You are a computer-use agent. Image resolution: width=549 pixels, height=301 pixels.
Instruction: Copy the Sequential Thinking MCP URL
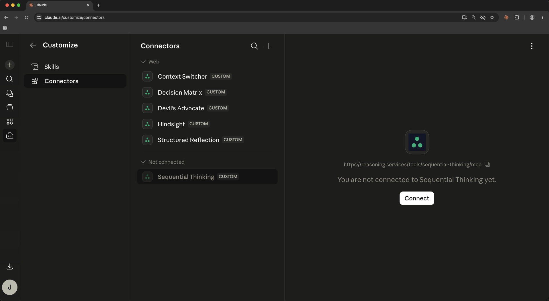point(487,164)
